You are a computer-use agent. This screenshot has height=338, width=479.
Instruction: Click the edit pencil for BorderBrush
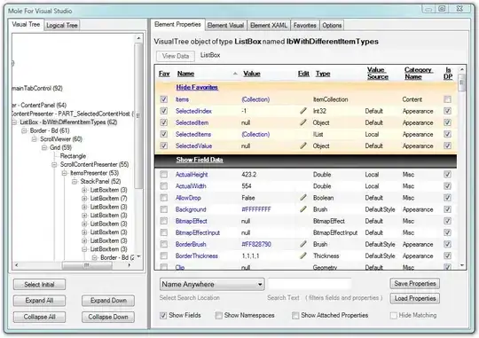click(x=303, y=244)
